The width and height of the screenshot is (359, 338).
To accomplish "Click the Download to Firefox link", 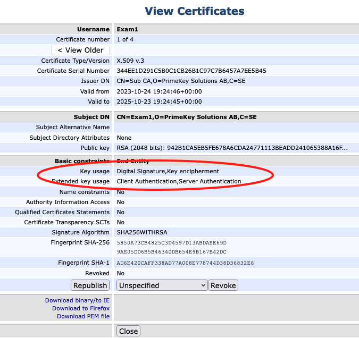I will 81,308.
